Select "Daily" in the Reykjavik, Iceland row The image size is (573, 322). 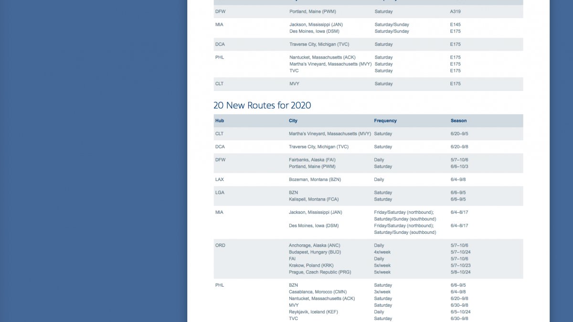379,312
